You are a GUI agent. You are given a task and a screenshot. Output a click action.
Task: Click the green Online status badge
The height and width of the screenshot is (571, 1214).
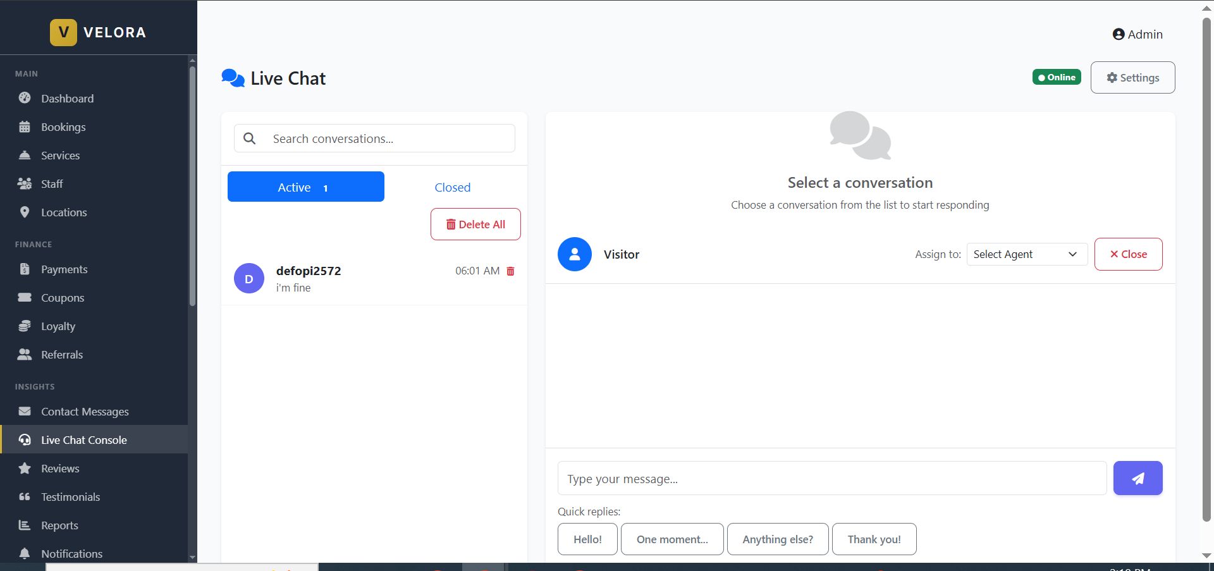pos(1057,77)
